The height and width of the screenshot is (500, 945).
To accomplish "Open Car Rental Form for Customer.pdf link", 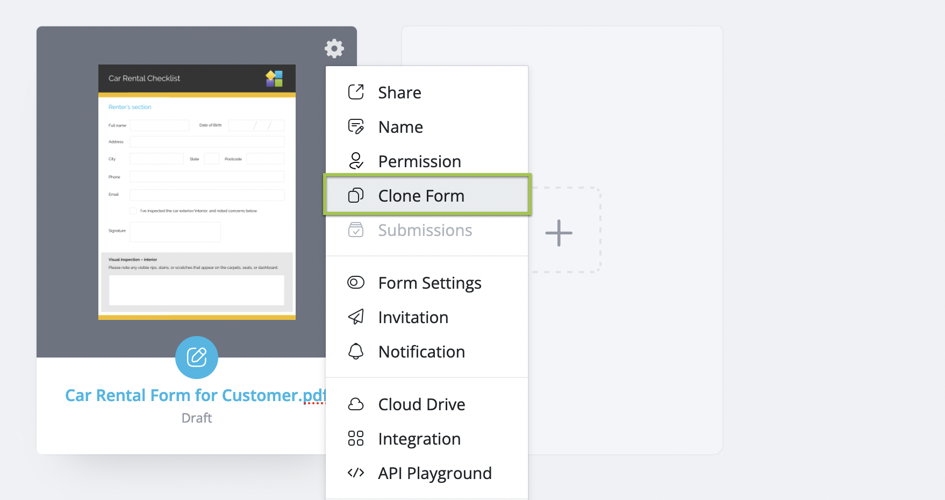I will point(195,396).
